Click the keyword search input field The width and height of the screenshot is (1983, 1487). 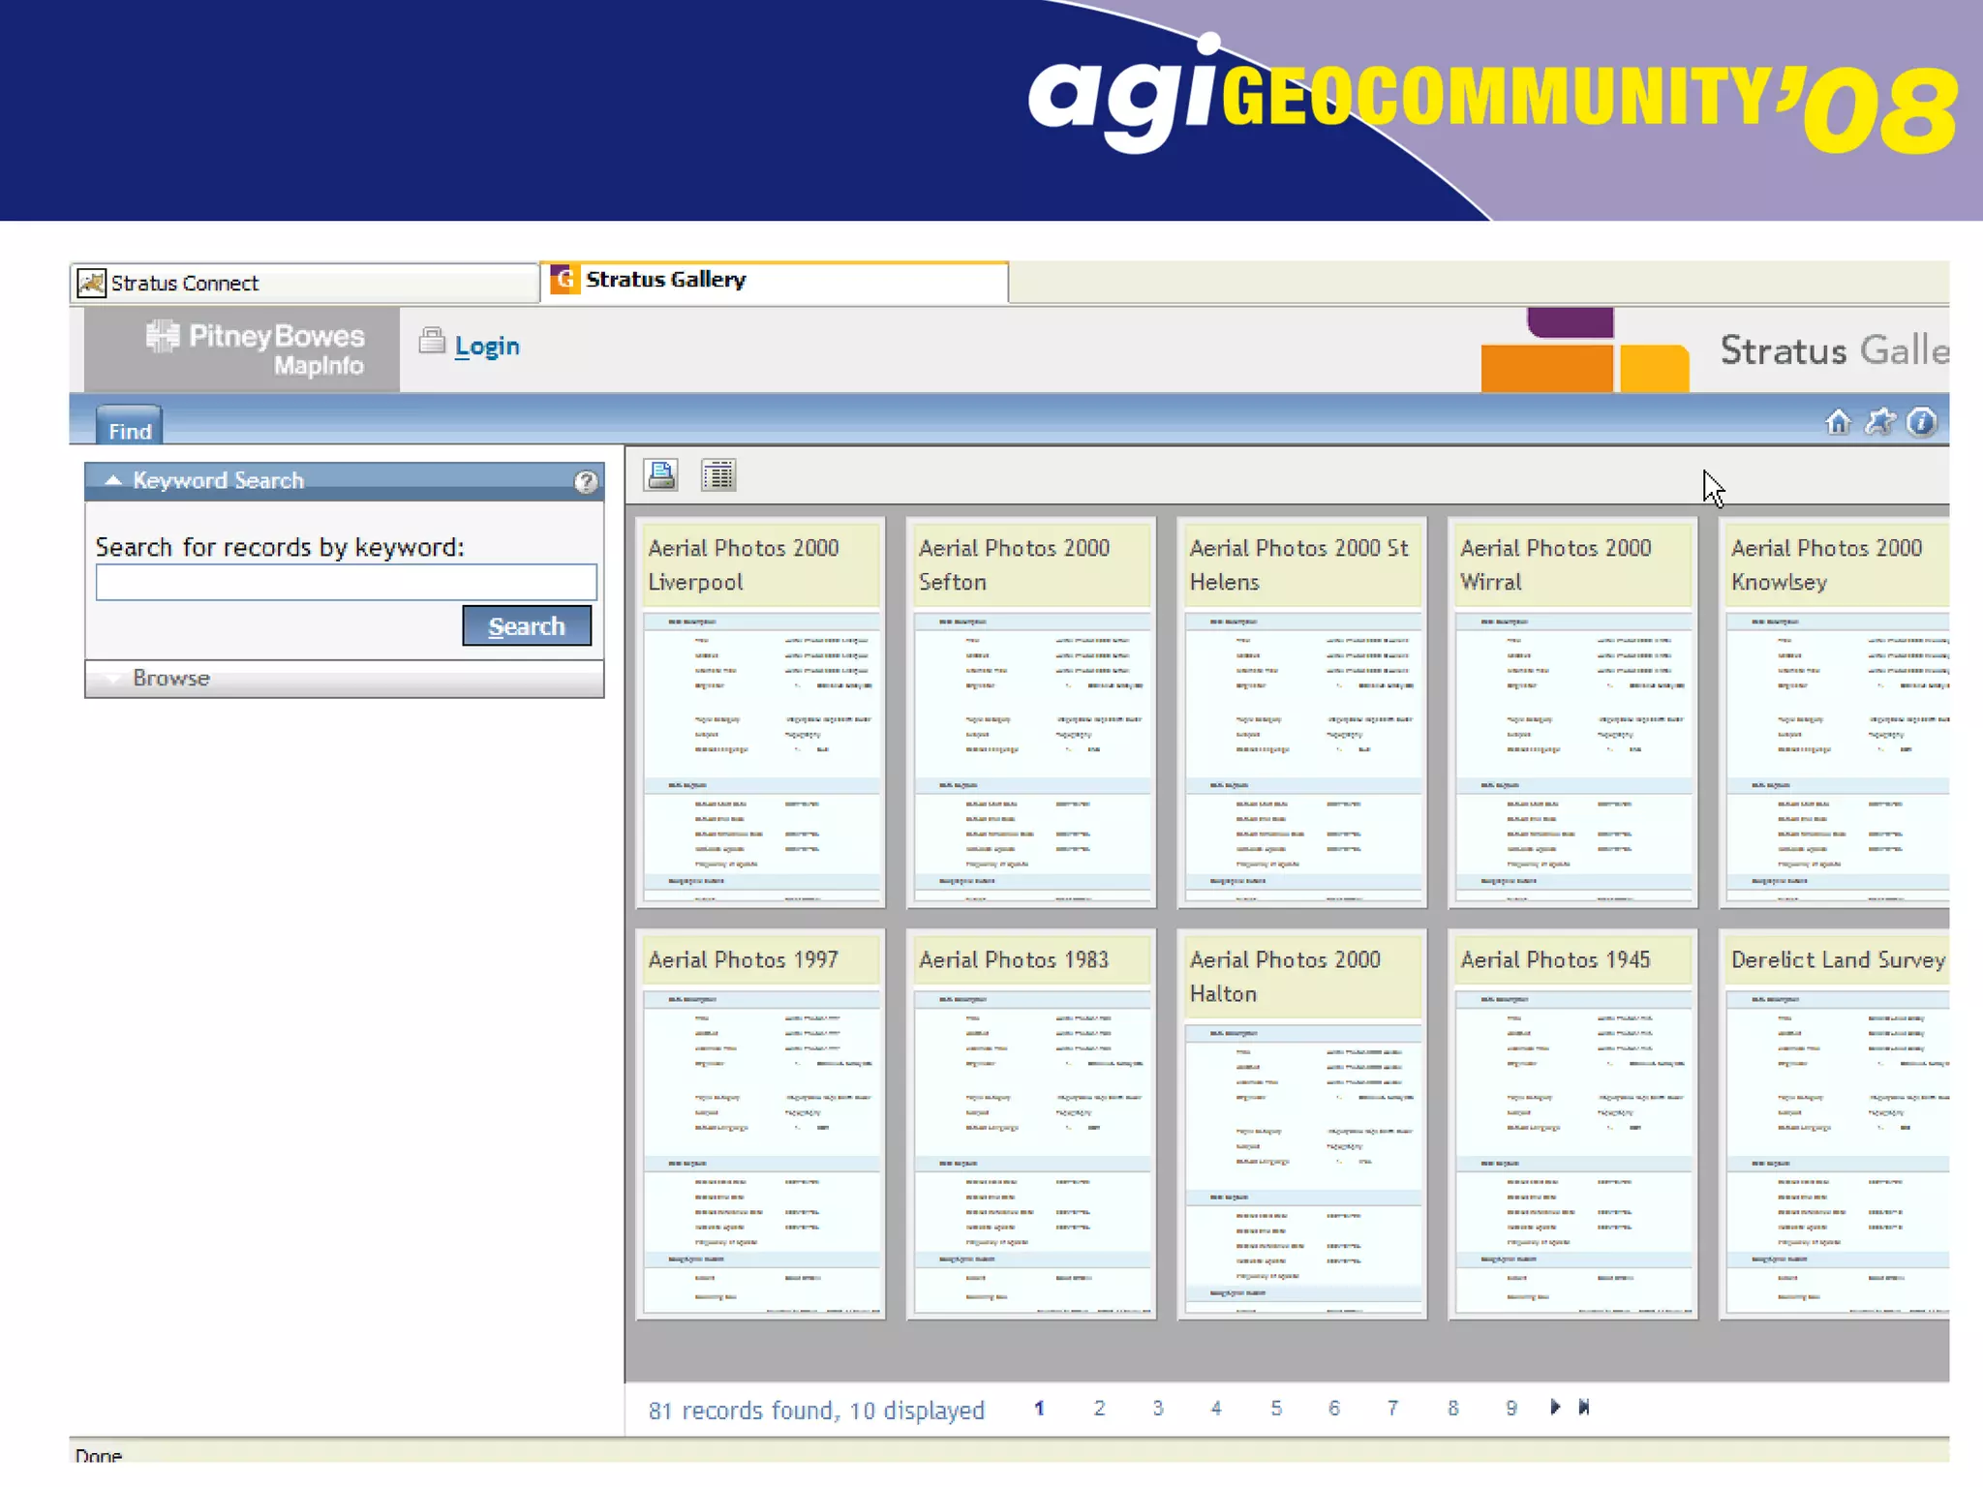coord(346,583)
